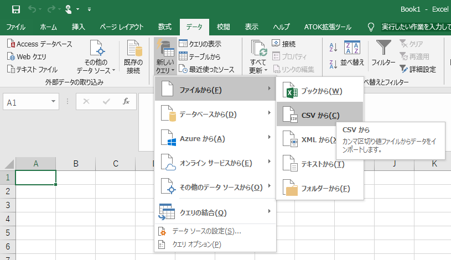The image size is (451, 260).
Task: Click the formula bar confirm checkmark
Action: point(106,101)
